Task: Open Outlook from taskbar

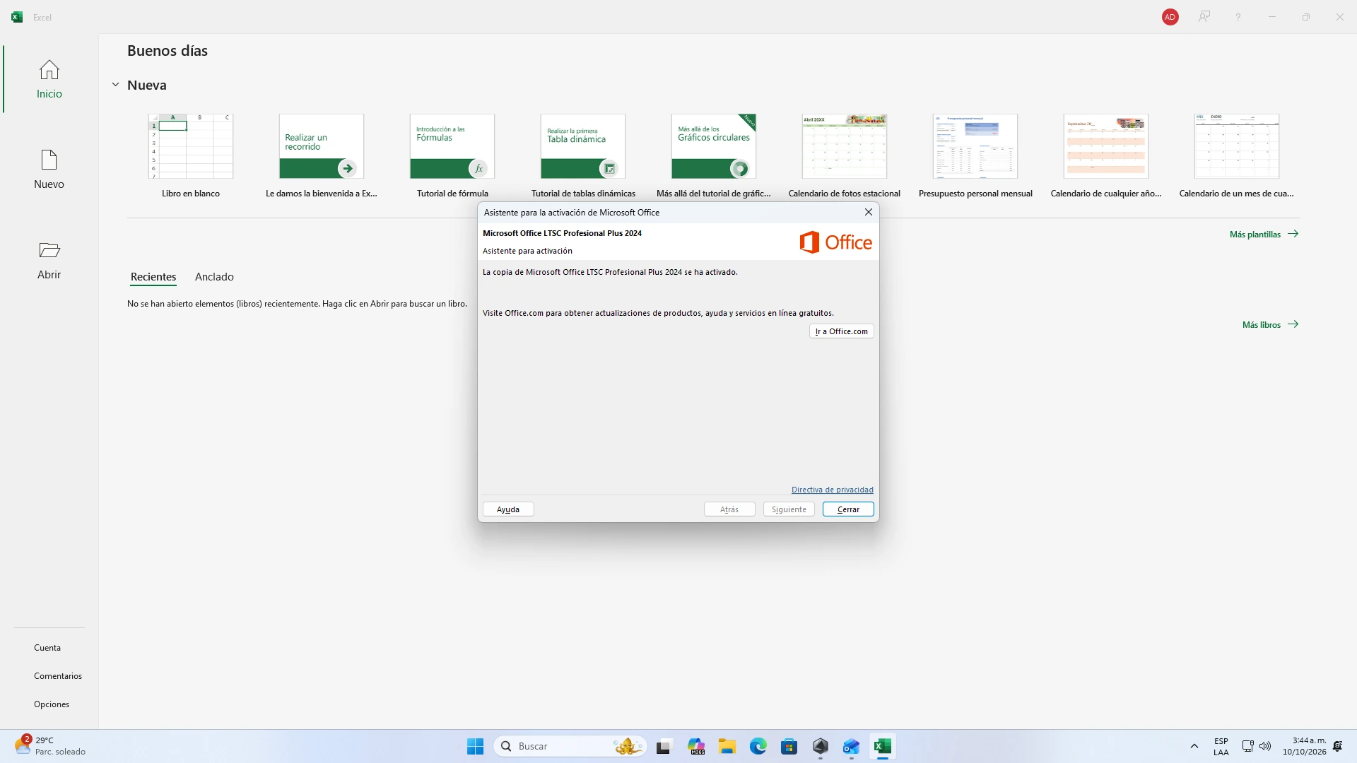Action: 851,746
